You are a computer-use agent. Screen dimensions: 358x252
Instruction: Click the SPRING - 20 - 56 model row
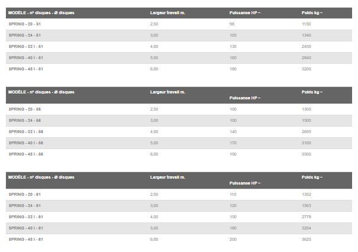point(25,109)
